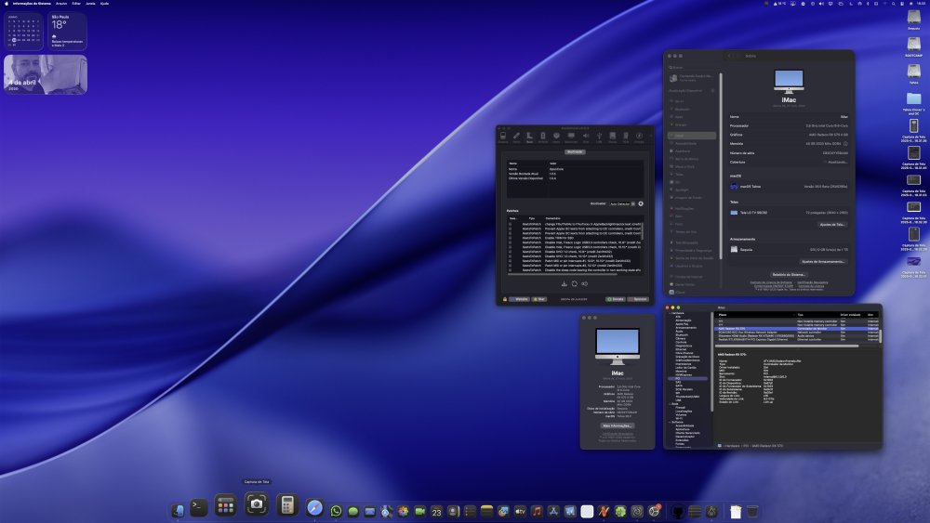The image size is (930, 523).
Task: Click the Star button in Hackintool
Action: coord(539,299)
